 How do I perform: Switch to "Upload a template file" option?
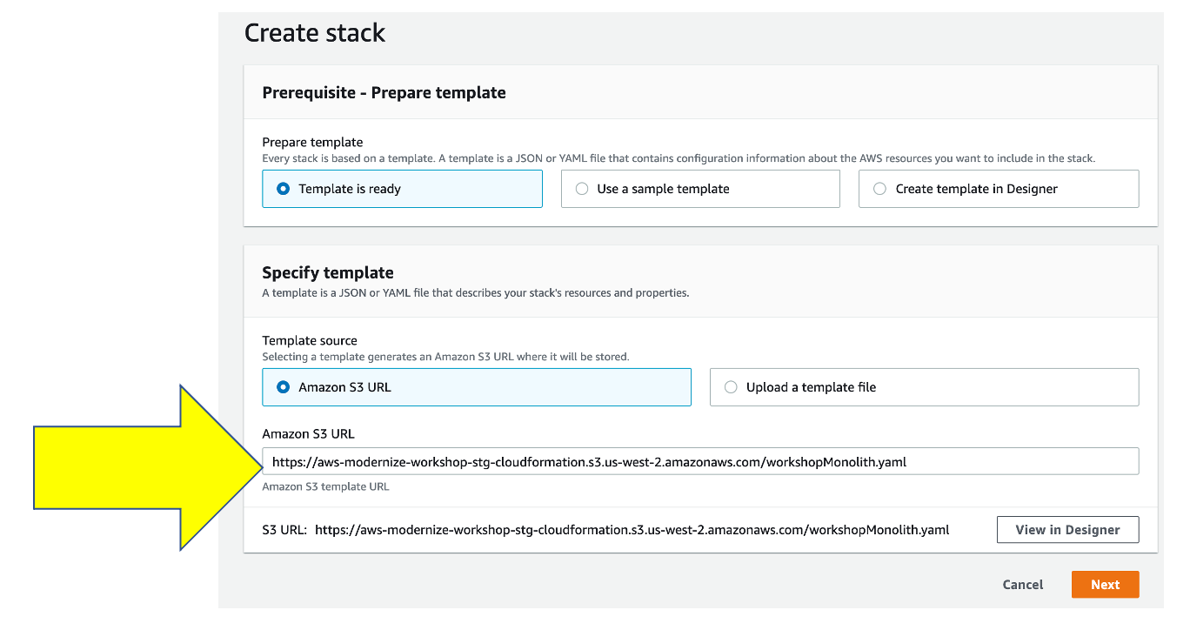pyautogui.click(x=731, y=387)
